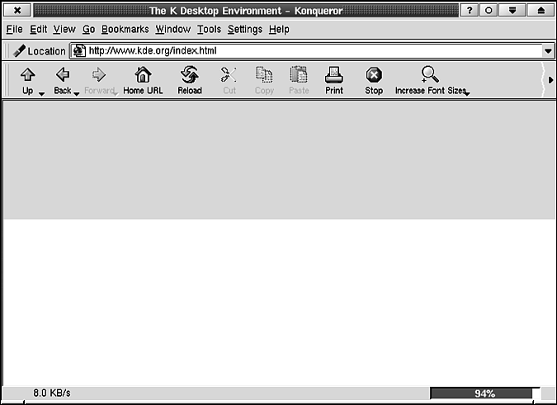
Task: Print the page with Print icon
Action: click(x=334, y=75)
